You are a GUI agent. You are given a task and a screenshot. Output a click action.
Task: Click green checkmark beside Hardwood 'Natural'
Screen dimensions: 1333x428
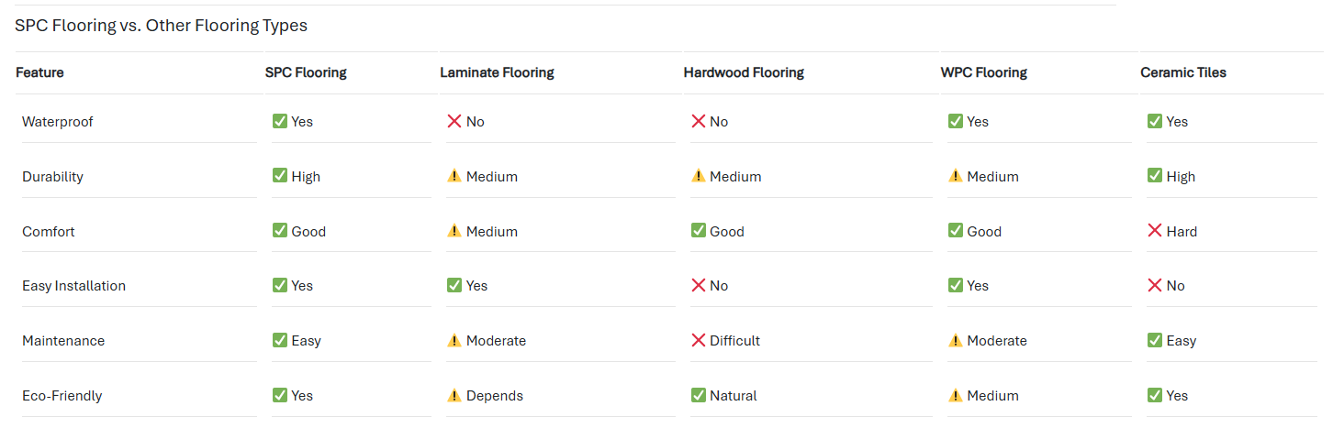[698, 395]
